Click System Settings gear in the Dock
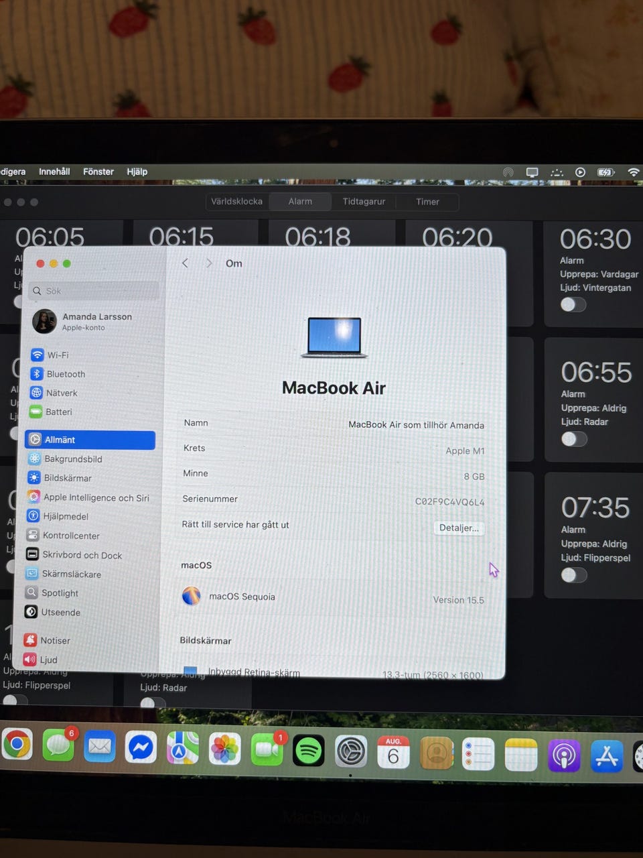643x858 pixels. click(351, 751)
